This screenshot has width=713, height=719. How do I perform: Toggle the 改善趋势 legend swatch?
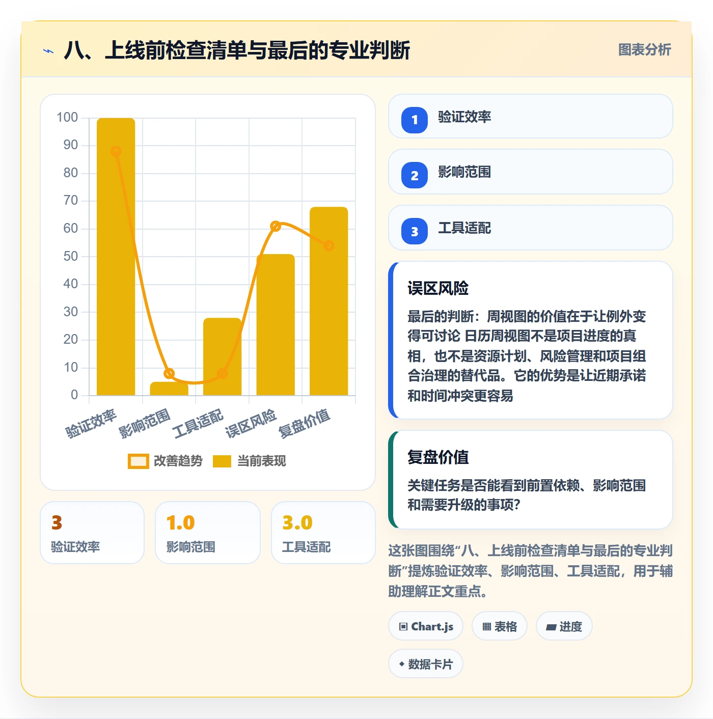(x=138, y=461)
